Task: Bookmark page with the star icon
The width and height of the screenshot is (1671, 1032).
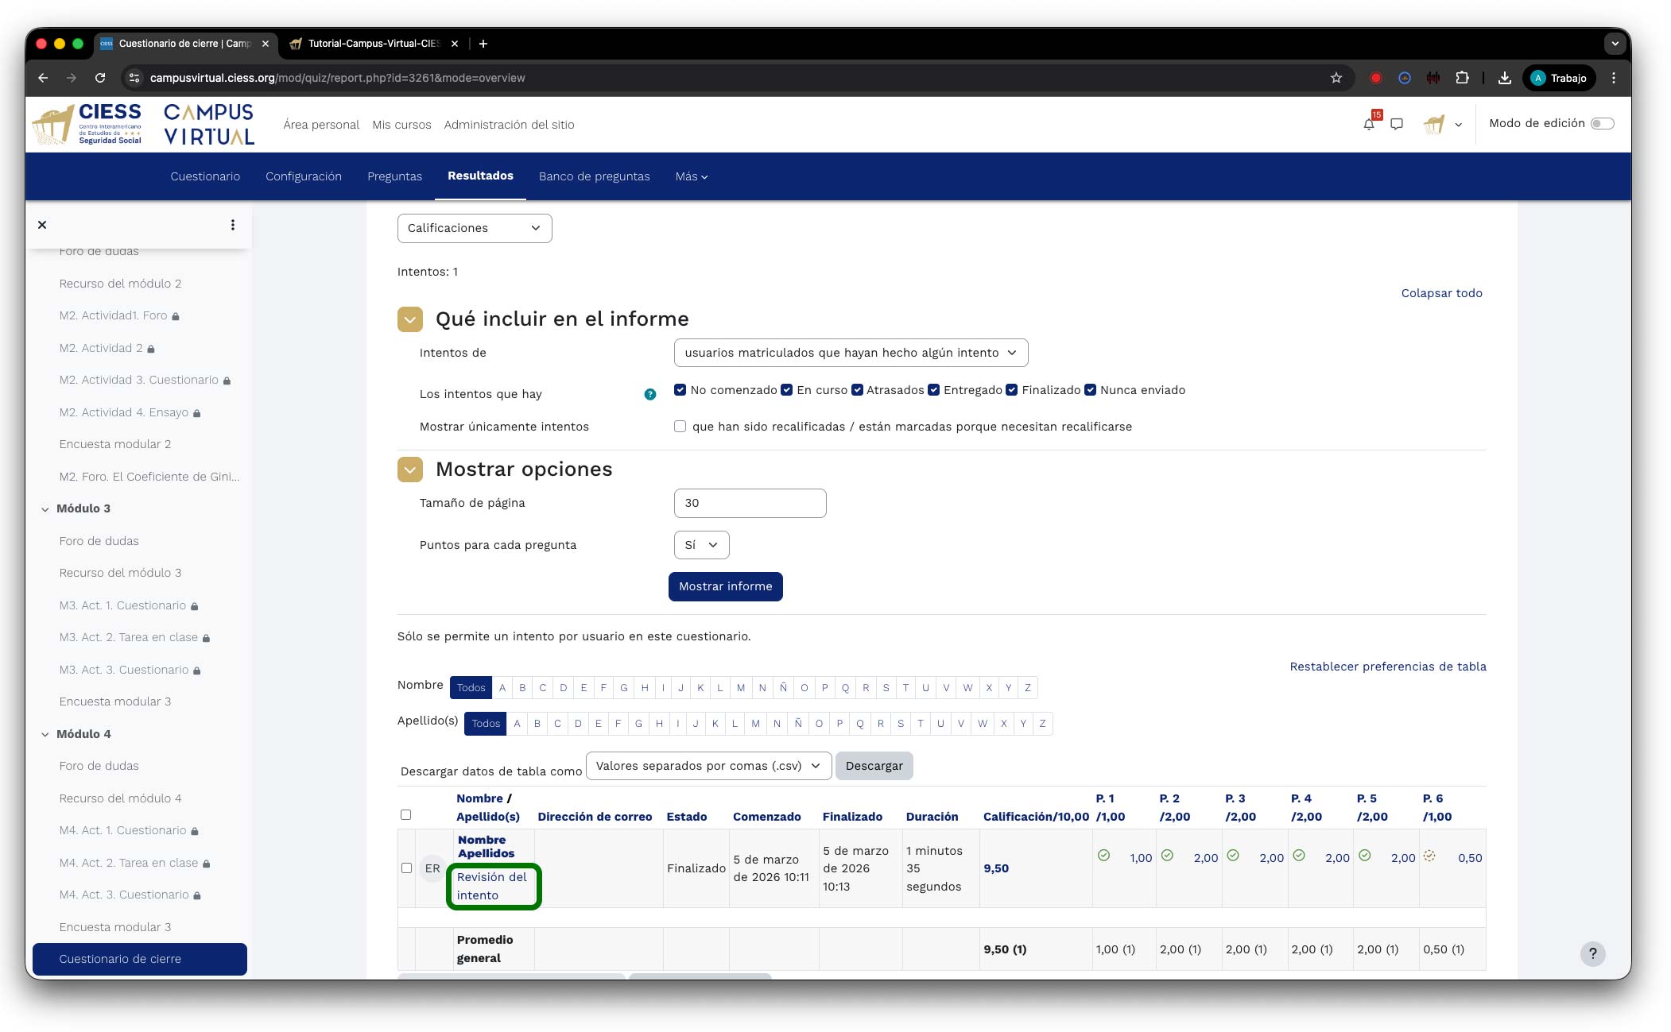Action: (x=1336, y=78)
